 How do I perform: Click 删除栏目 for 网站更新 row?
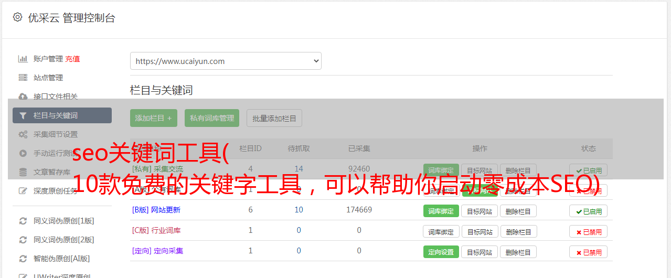pyautogui.click(x=518, y=211)
